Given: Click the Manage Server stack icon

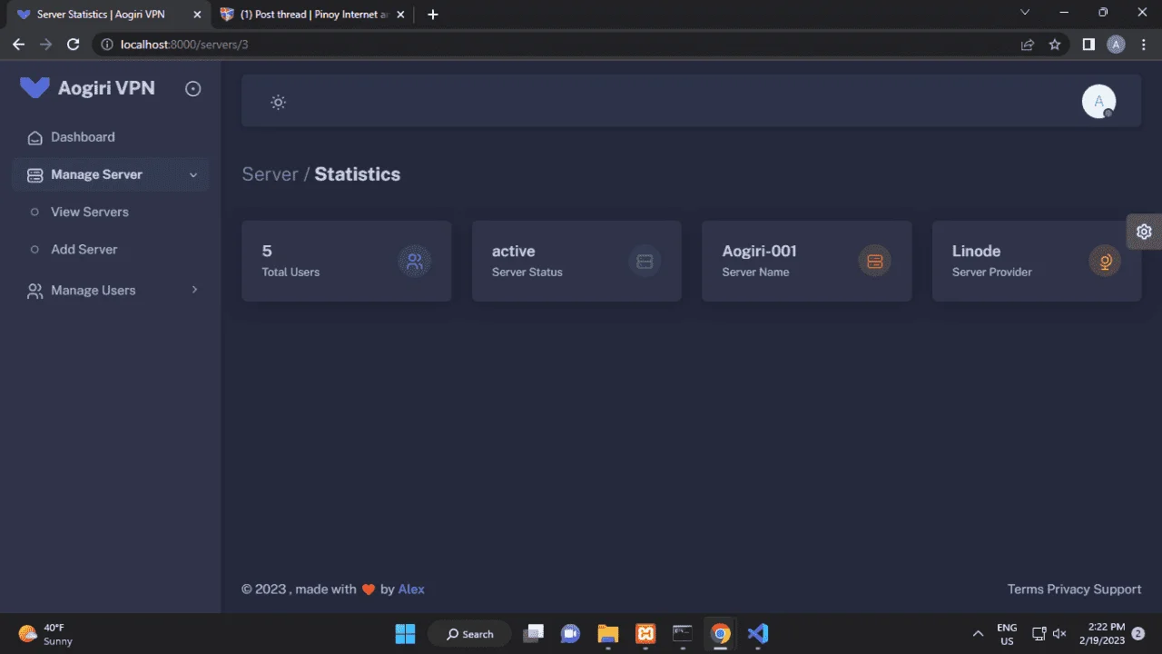Looking at the screenshot, I should pos(35,175).
